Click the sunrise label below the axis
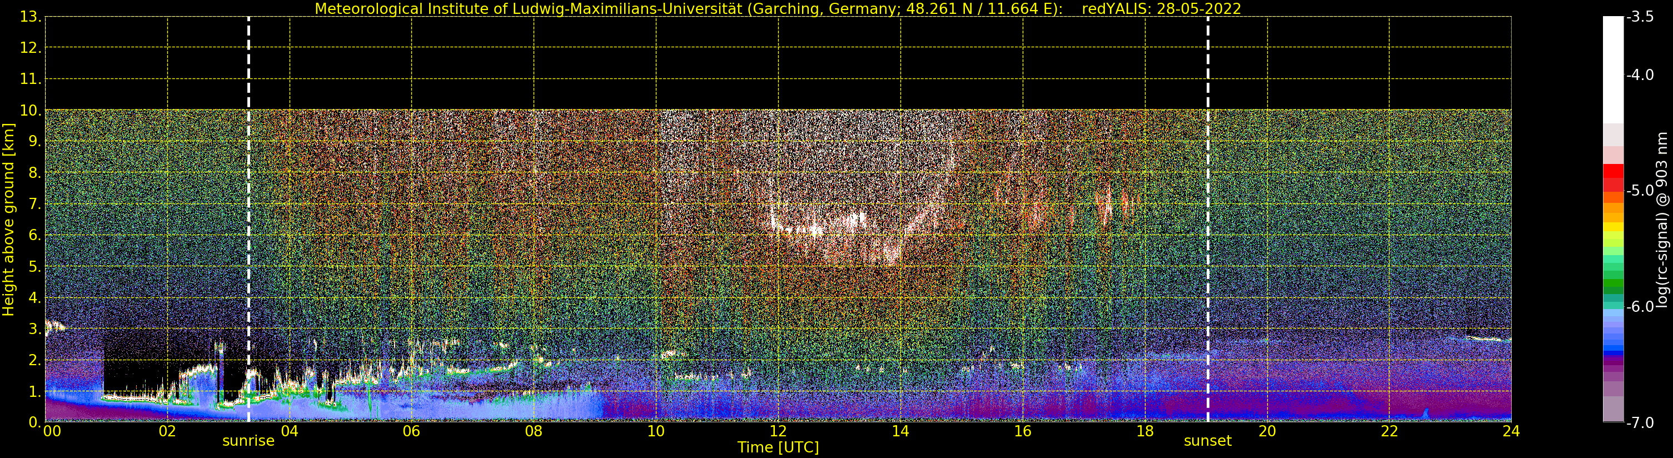This screenshot has width=1673, height=458. (248, 441)
